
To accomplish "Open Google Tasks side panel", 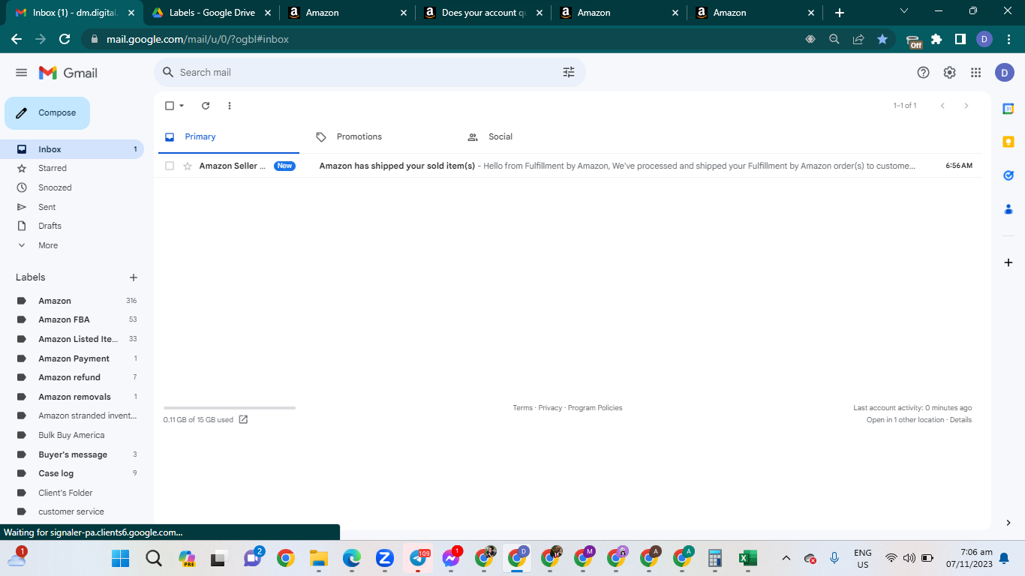I will (1008, 175).
